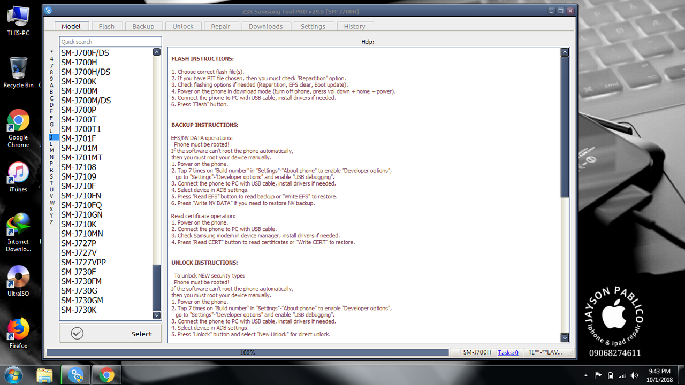Jump to letter Z in index
The height and width of the screenshot is (385, 685).
(x=51, y=222)
